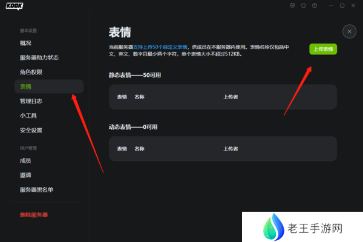
Task: Go to the 成员 management page
Action: [x=25, y=160]
